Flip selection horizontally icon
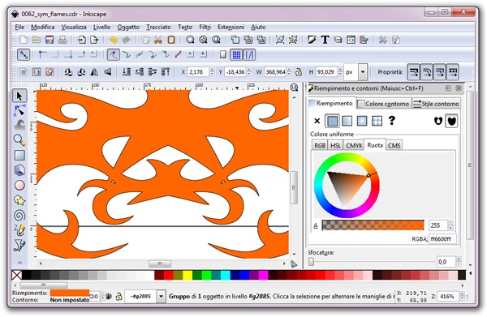Viewport: 487px width, 317px height. 94,72
